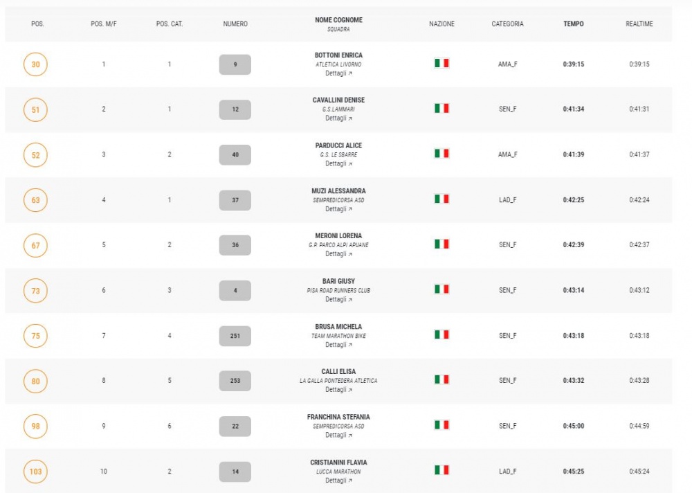Click bib number 251 badge
The height and width of the screenshot is (493, 692).
tap(235, 336)
